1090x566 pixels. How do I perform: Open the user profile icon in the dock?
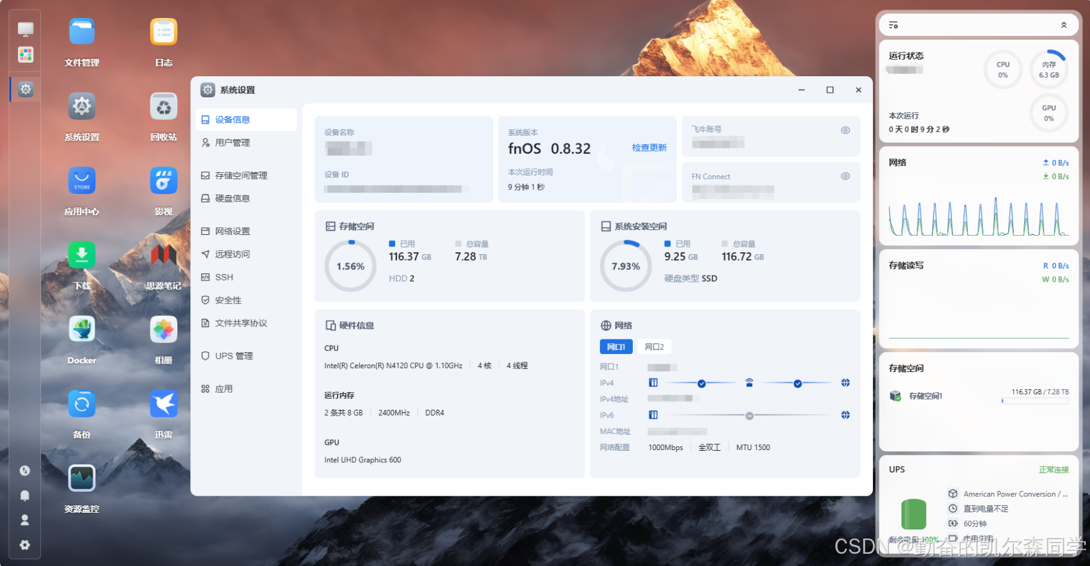point(25,520)
